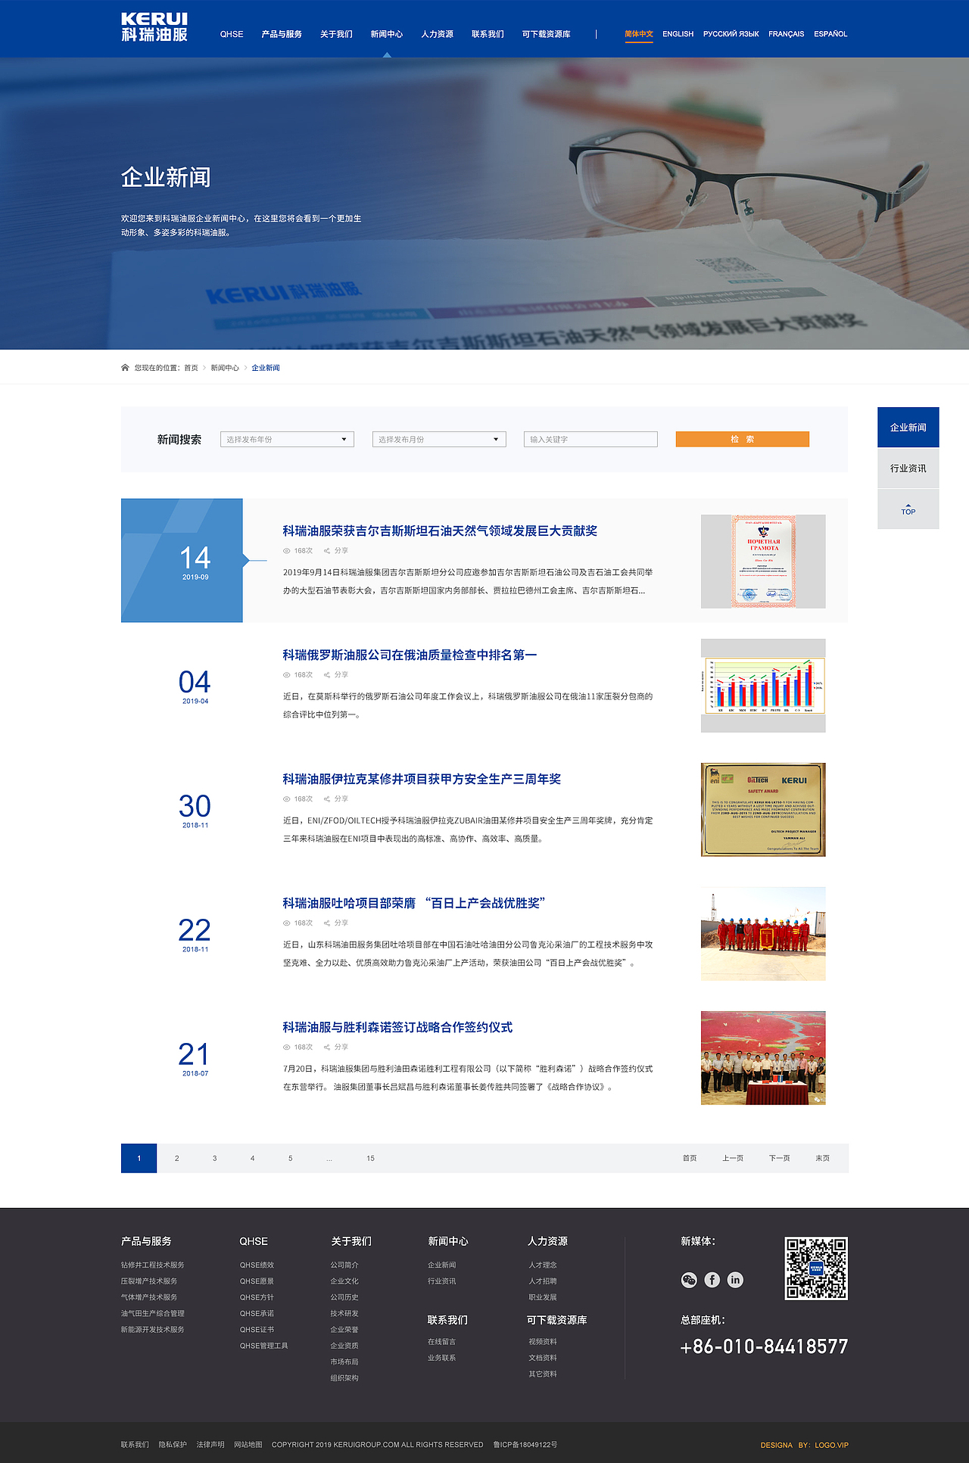This screenshot has width=969, height=1463.
Task: Open the 人力资源 top menu
Action: (x=438, y=34)
